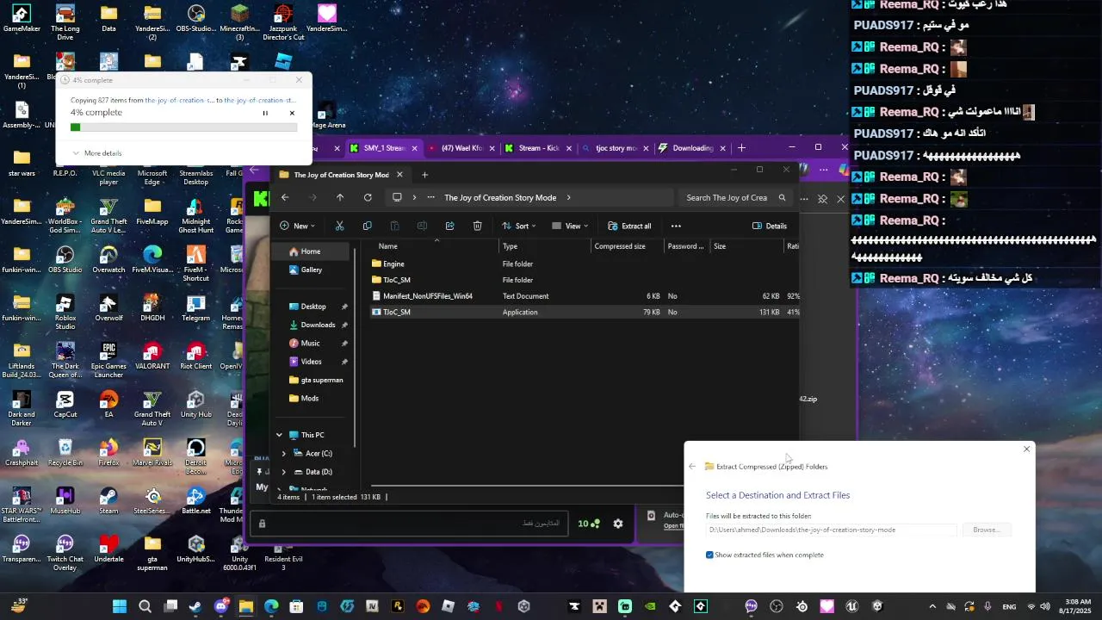
Task: Click the extraction destination path field
Action: [831, 530]
